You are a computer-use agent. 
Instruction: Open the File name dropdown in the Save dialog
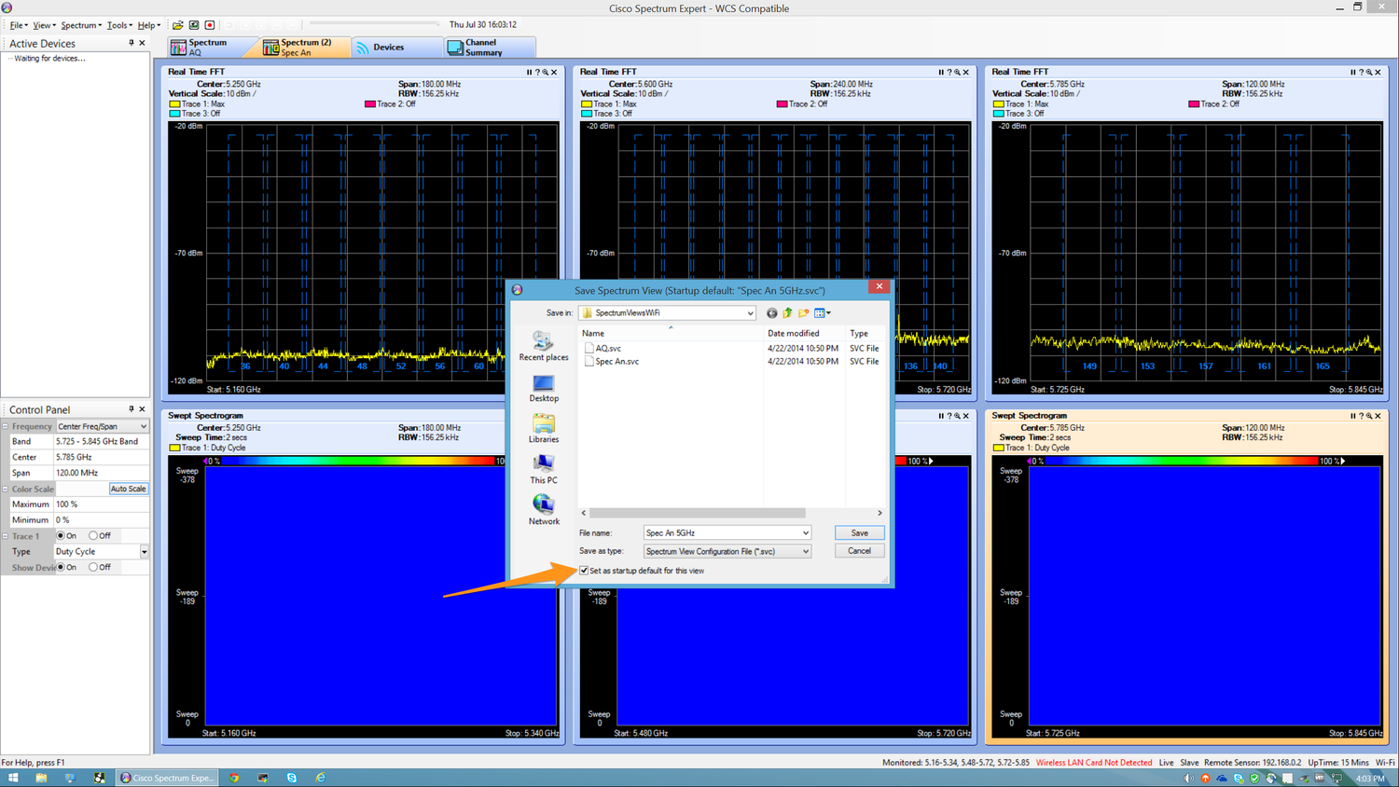[806, 533]
